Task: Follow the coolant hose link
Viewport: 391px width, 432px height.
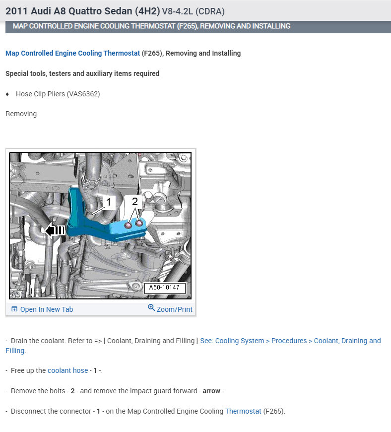Action: click(68, 370)
